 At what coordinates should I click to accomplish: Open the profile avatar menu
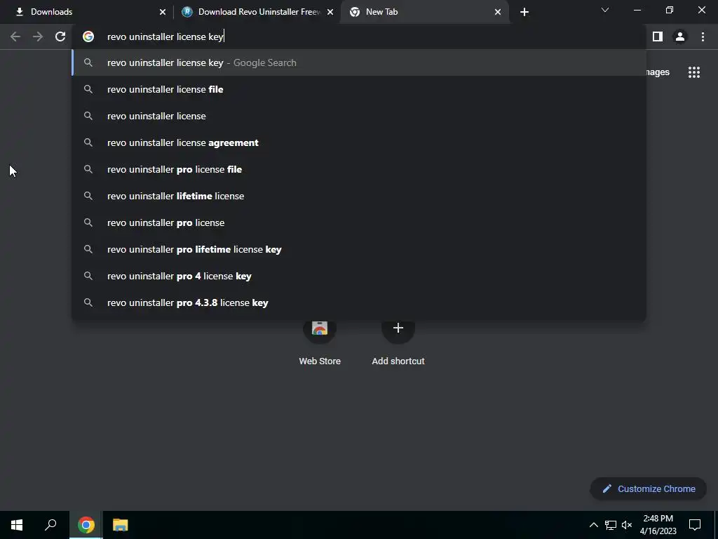coord(680,36)
